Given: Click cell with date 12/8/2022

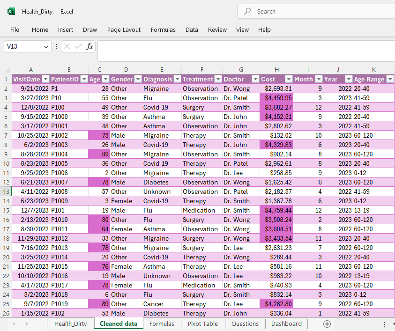Looking at the screenshot, I should pos(31,108).
